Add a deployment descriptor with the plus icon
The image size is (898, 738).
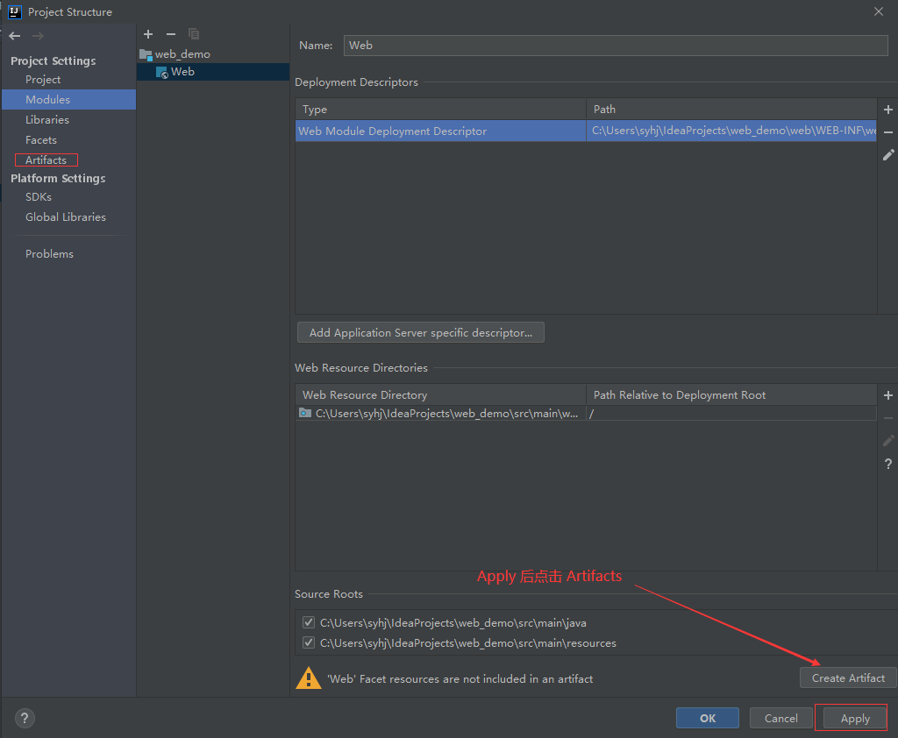pyautogui.click(x=888, y=110)
